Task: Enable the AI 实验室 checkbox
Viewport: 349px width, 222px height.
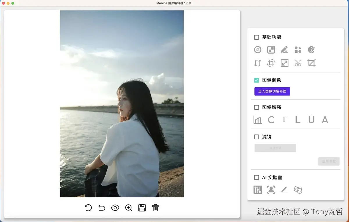Action: click(x=256, y=177)
